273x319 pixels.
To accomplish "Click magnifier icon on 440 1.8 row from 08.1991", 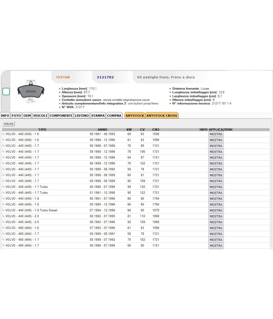I will click(3, 199).
